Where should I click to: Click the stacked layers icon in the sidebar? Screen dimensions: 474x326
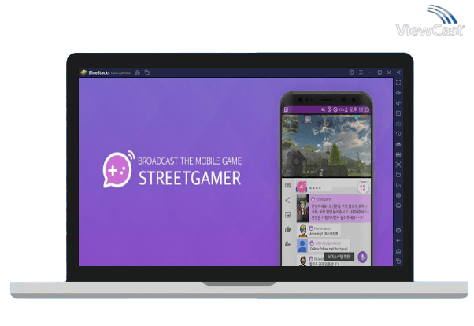coord(398,195)
